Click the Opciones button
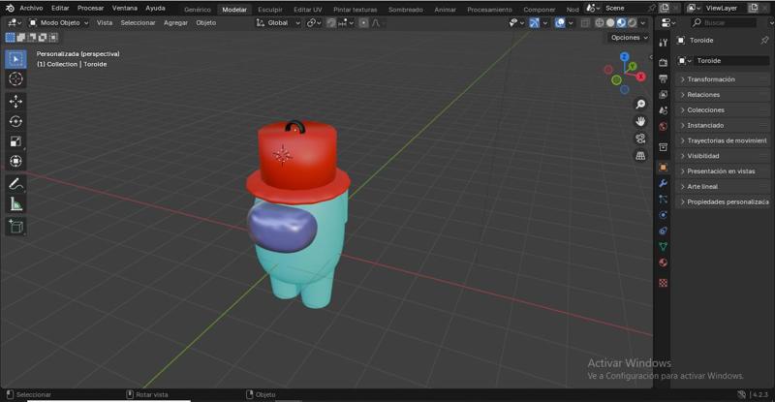Image resolution: width=775 pixels, height=402 pixels. pos(629,38)
